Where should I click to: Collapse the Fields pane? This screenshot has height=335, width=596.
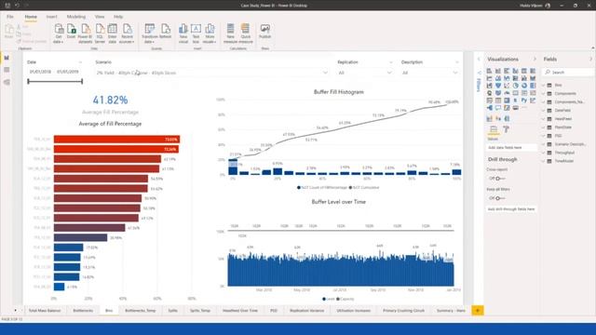pos(590,60)
